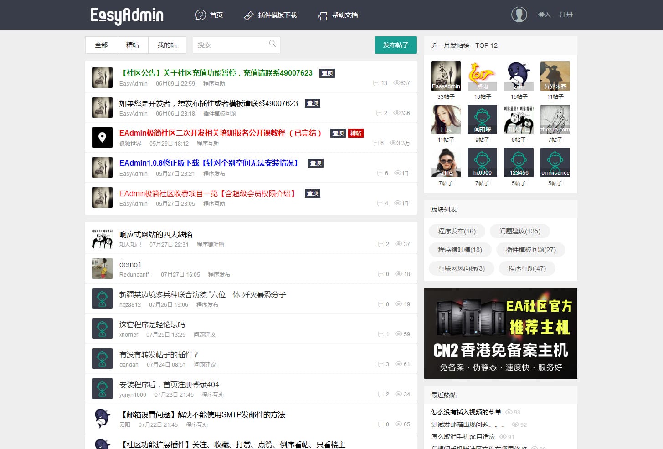
Task: Click the eye view icon on 响应式网站的四大缺陷 post
Action: click(x=398, y=244)
